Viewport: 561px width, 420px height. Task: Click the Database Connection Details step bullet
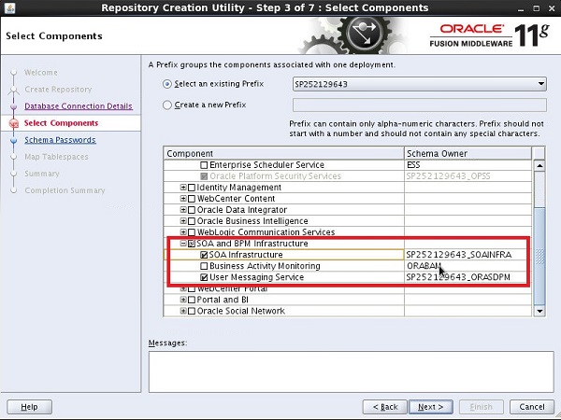14,106
